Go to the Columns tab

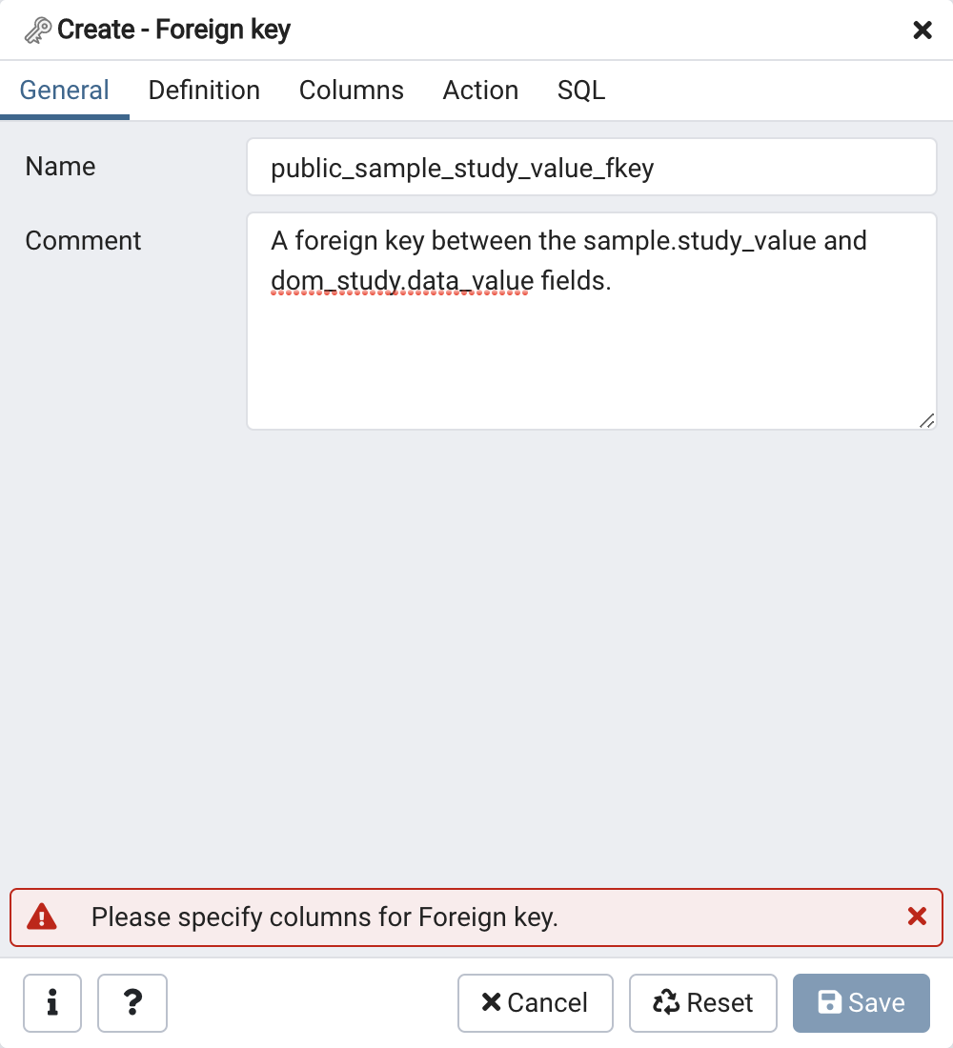[352, 91]
